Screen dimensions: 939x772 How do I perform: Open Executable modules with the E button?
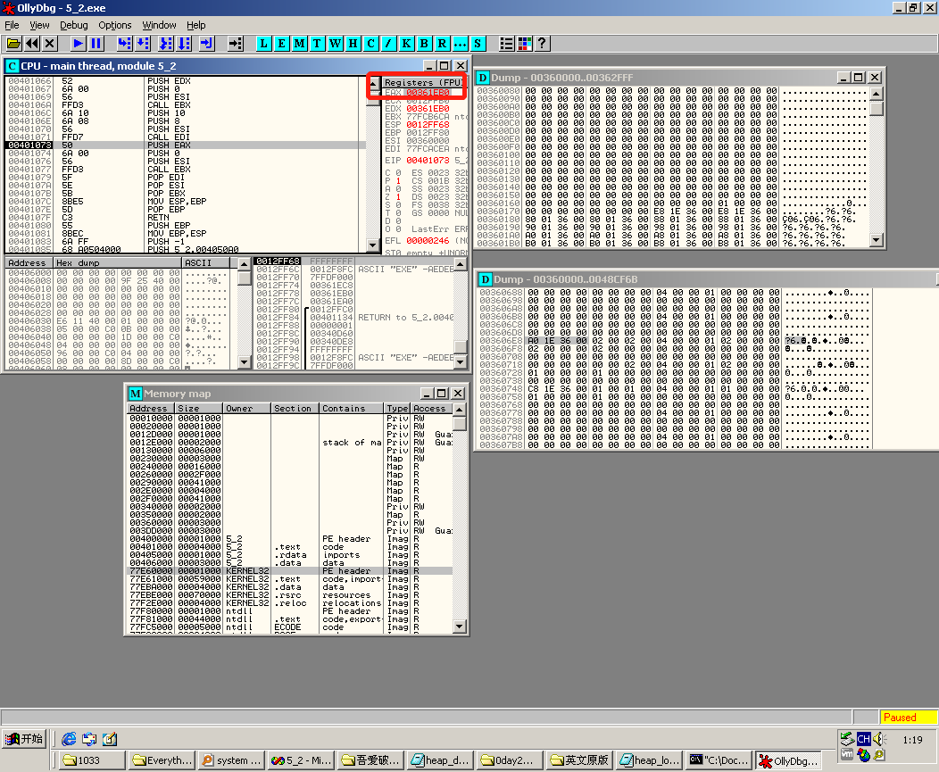281,43
